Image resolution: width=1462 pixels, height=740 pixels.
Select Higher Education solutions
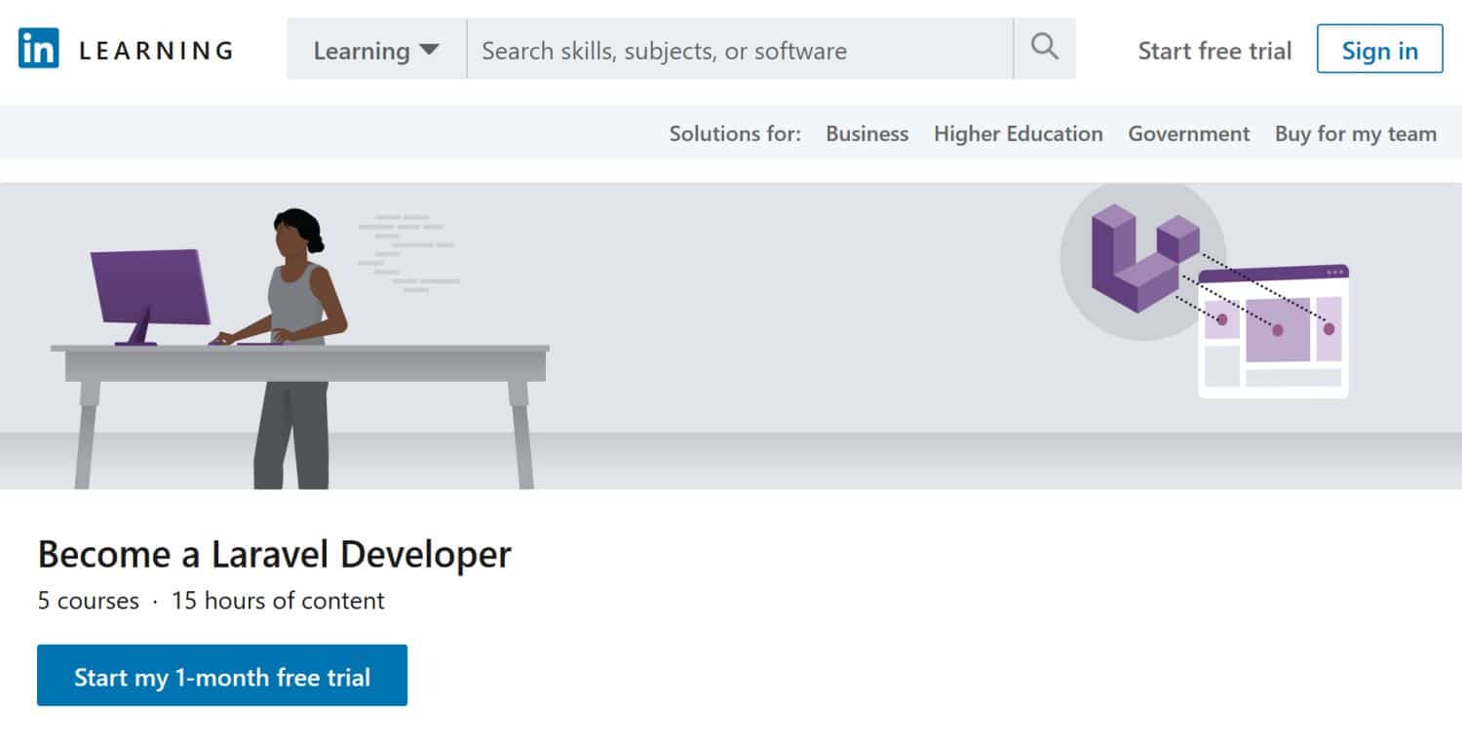click(x=1018, y=133)
